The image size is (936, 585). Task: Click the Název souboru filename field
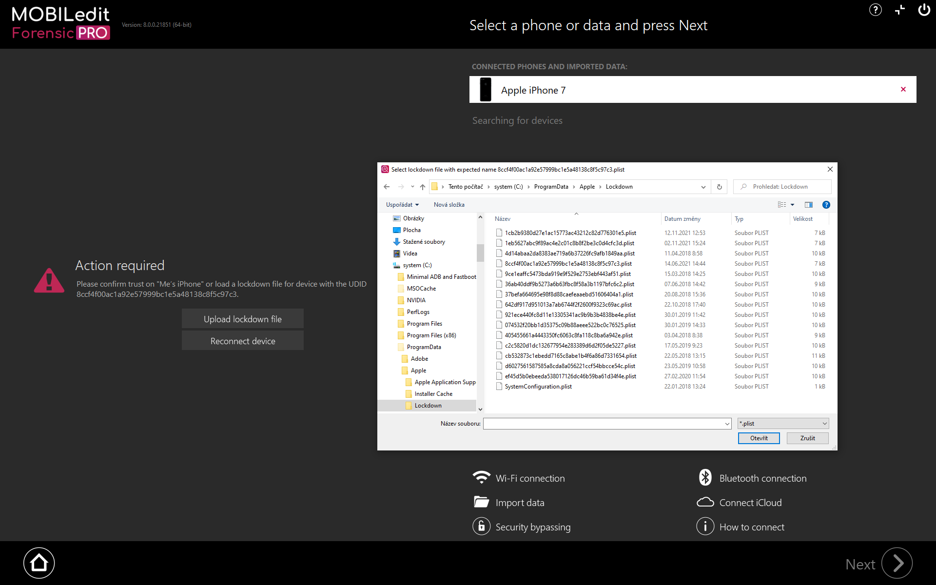click(604, 424)
